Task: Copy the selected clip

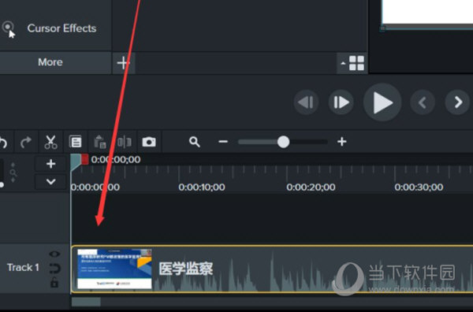Action: 76,142
